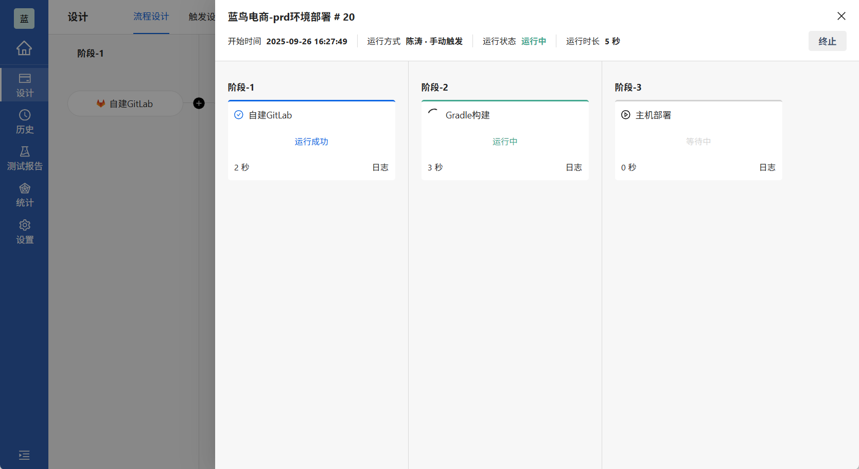Select the 自建GitLab node in the pipeline canvas
This screenshot has width=859, height=469.
point(125,103)
